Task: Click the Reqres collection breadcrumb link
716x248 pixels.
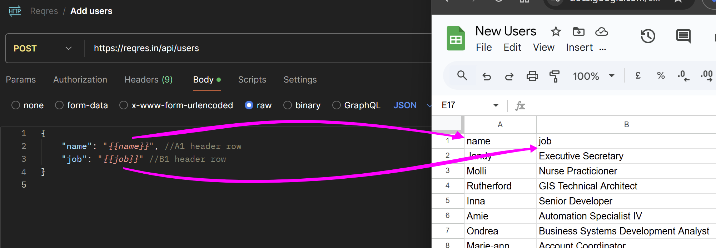Action: tap(44, 11)
